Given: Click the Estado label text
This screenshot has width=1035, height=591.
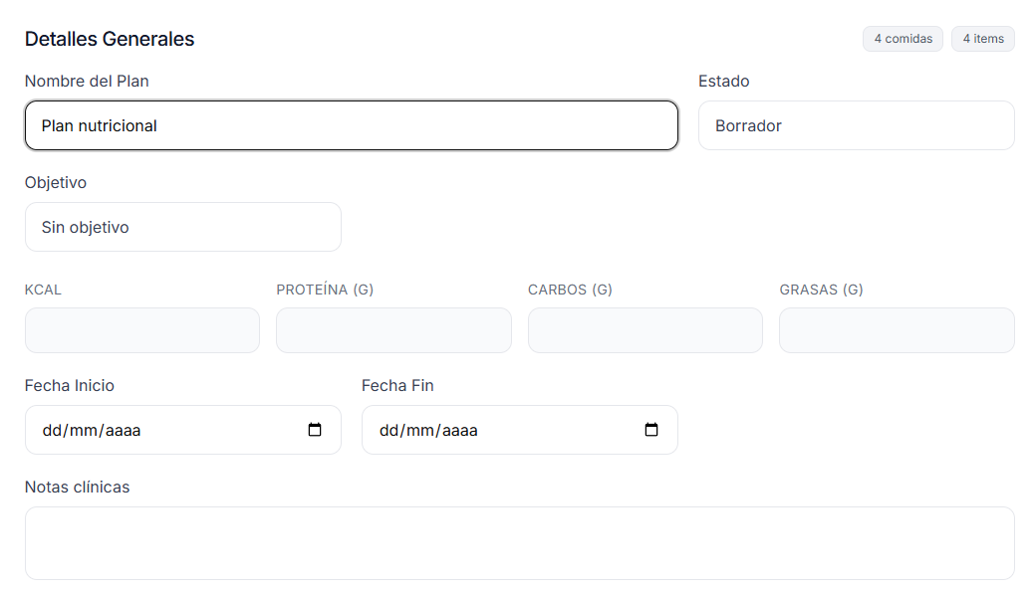Looking at the screenshot, I should pyautogui.click(x=723, y=82).
